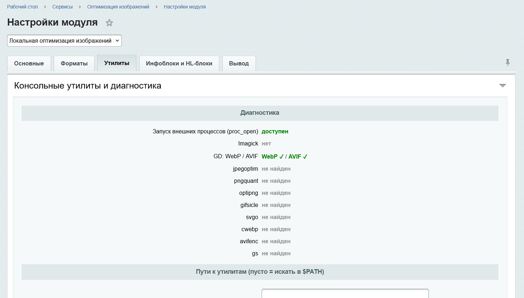This screenshot has height=298, width=524.
Task: Click the Диагностика section header
Action: click(x=260, y=113)
